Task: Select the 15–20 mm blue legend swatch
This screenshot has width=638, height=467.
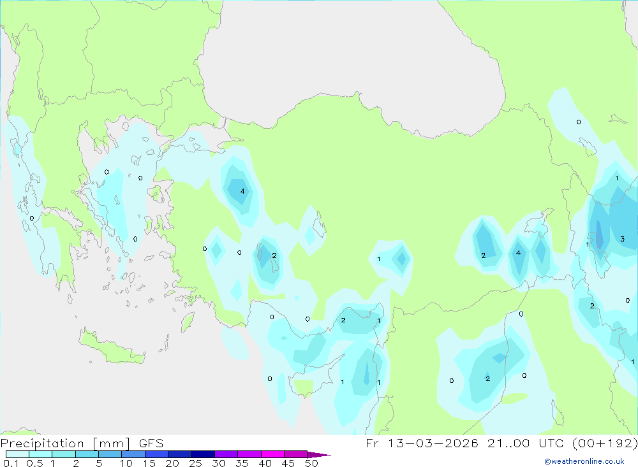Action: [x=156, y=454]
